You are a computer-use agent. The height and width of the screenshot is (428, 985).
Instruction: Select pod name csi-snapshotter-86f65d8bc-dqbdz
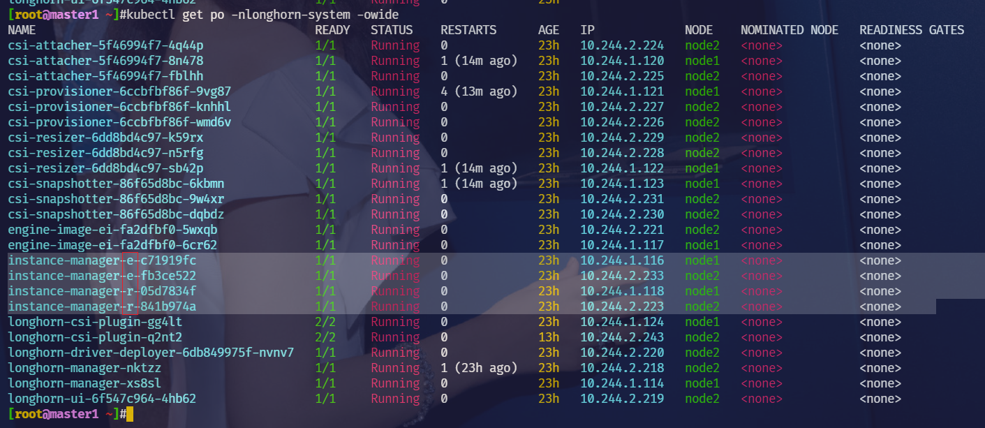point(116,214)
